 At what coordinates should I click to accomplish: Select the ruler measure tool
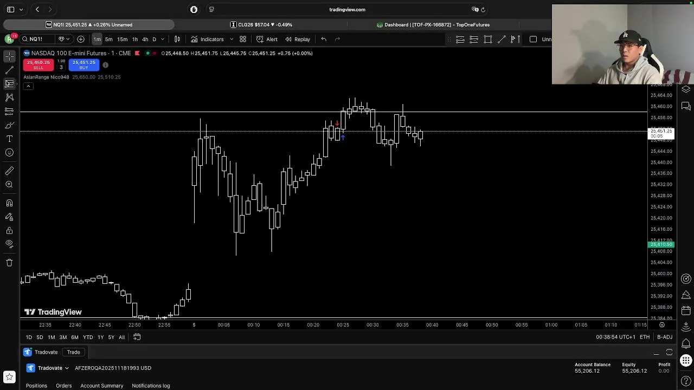click(x=9, y=171)
